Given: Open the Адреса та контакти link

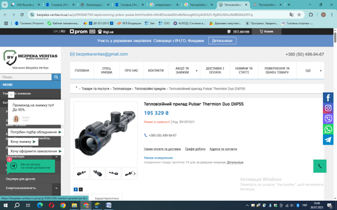Looking at the screenshot, I should tap(223, 149).
